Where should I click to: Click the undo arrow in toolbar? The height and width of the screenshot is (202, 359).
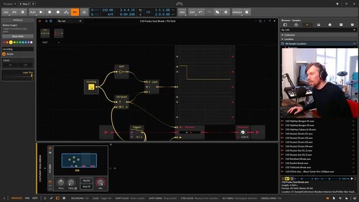201,12
